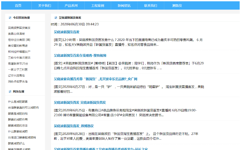Image resolution: width=242 pixels, height=150 pixels.
Task: Open hot search 郑州拉杆箱藏女尸
Action: pos(19,52)
